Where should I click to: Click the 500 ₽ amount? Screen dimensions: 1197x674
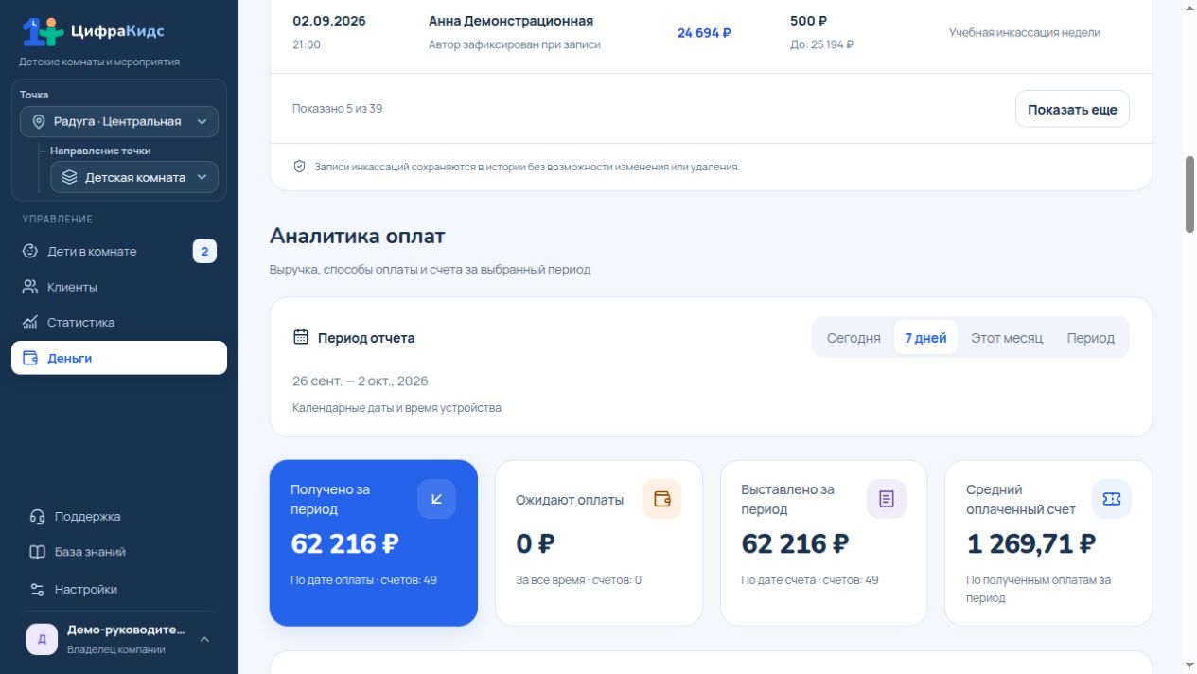(809, 21)
